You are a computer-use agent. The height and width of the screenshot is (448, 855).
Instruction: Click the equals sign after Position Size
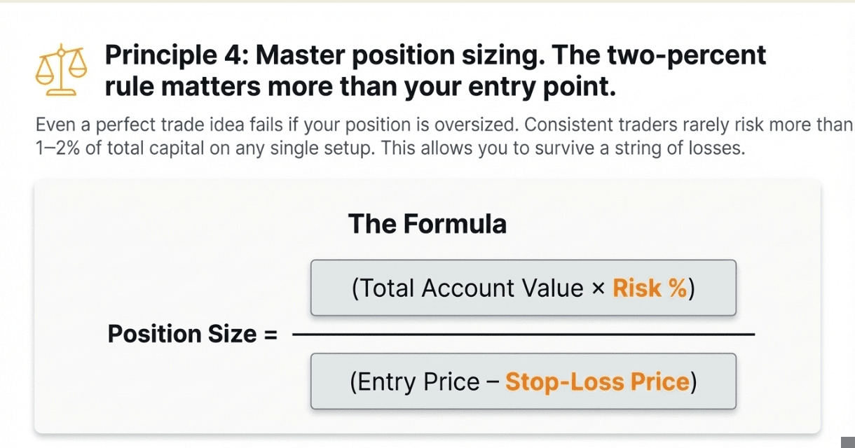click(269, 335)
